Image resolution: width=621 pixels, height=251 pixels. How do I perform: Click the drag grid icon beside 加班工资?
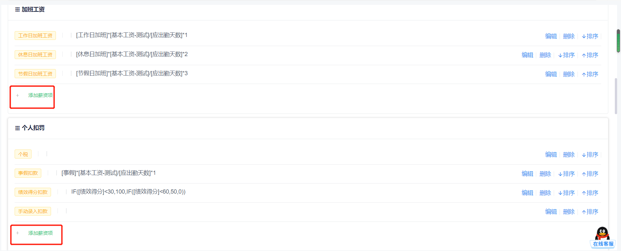(17, 10)
